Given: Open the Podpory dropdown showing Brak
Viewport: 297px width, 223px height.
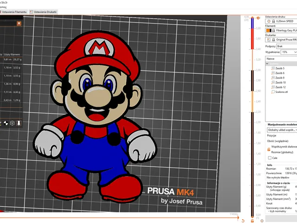Looking at the screenshot, I should tap(287, 46).
